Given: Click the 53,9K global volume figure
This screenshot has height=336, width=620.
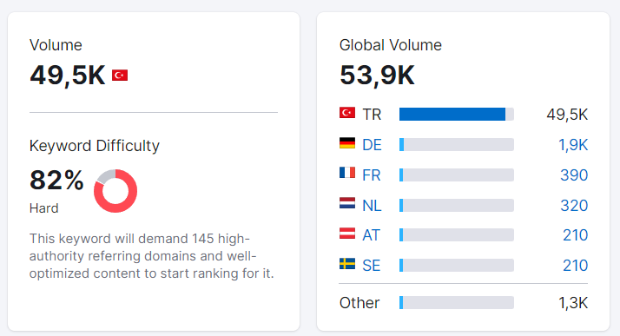Looking at the screenshot, I should pyautogui.click(x=377, y=76).
